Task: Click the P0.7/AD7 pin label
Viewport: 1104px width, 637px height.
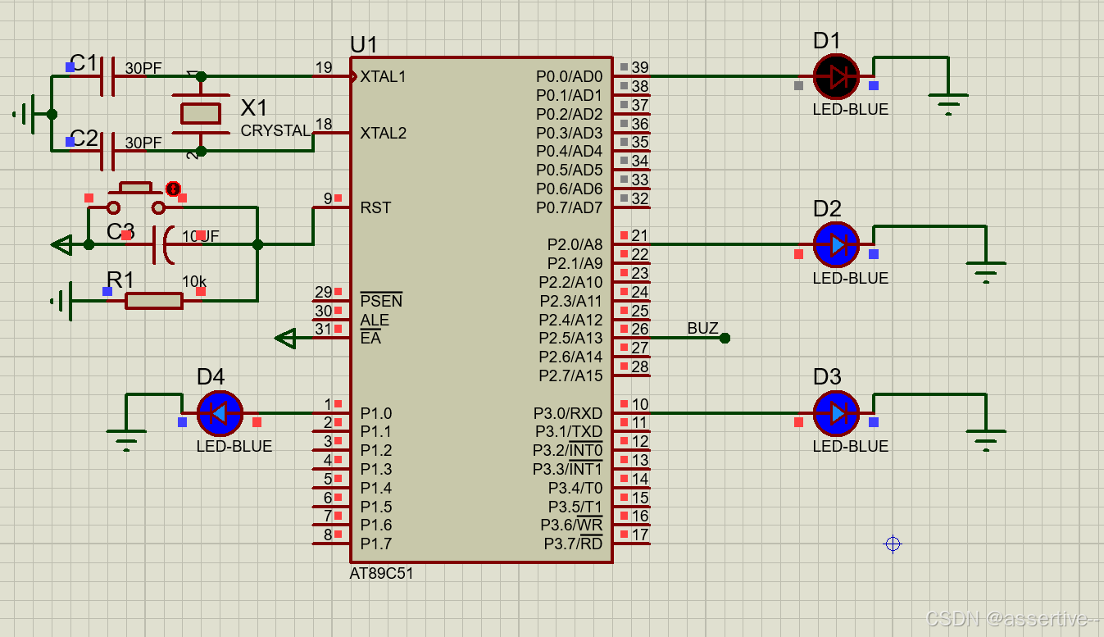Action: pos(570,208)
